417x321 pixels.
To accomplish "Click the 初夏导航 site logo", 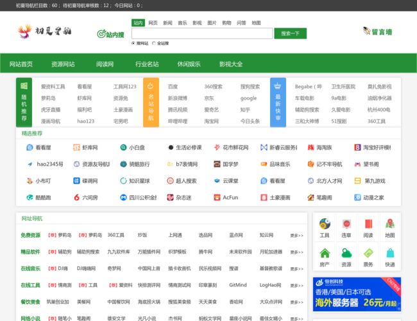I will (44, 31).
